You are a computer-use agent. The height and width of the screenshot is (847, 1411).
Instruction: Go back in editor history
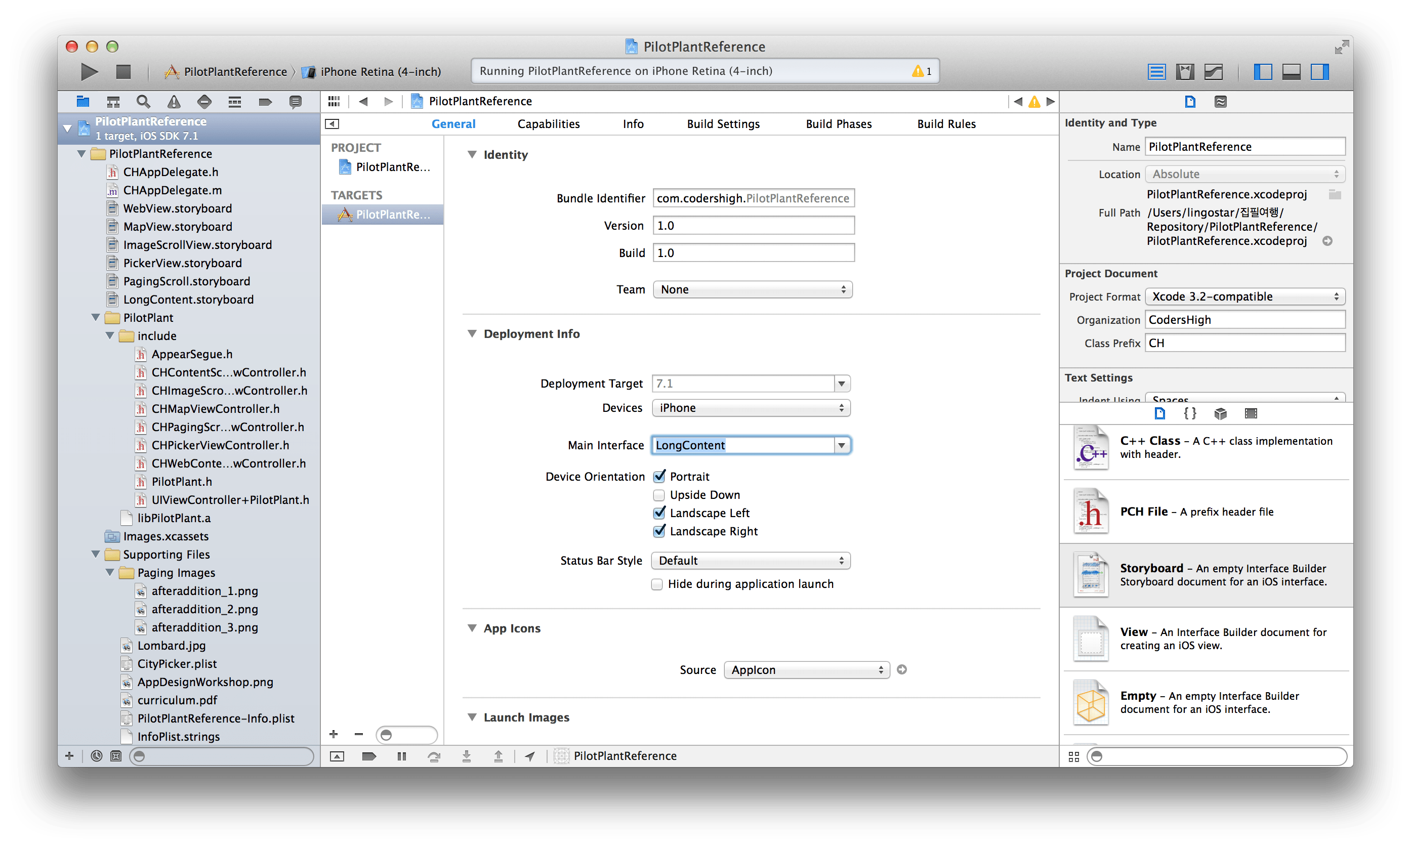[x=363, y=101]
